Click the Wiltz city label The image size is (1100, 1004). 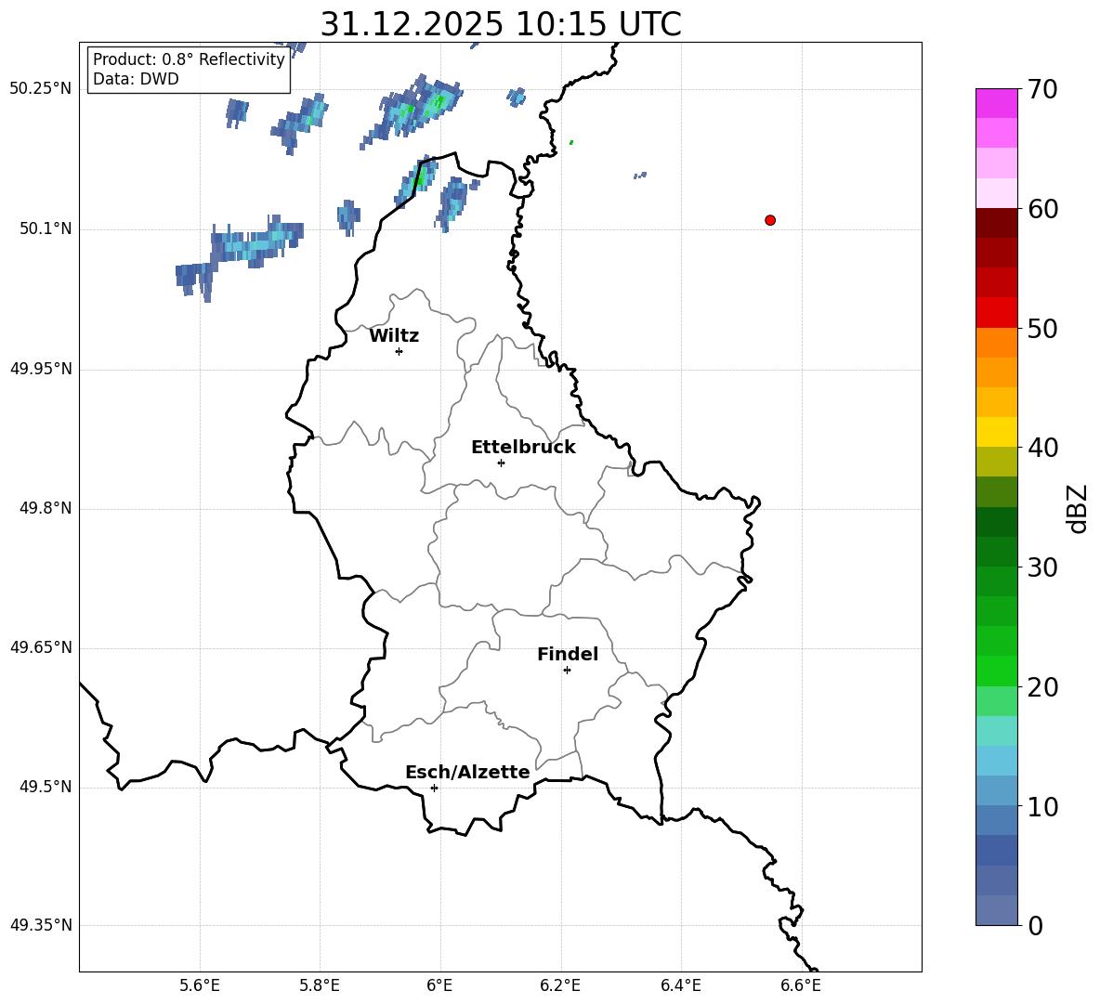394,336
